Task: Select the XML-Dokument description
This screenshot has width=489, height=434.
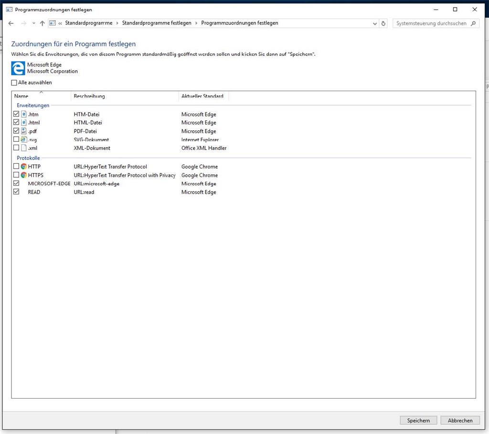Action: (x=92, y=148)
